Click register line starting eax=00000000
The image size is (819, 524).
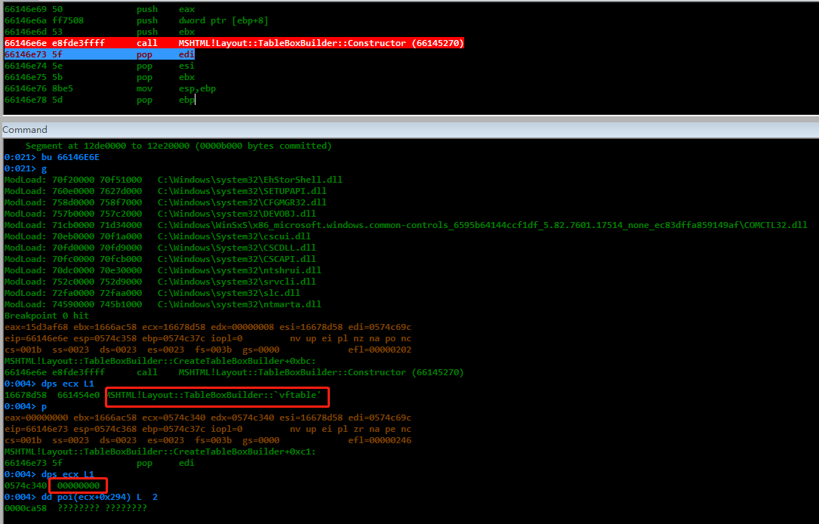pyautogui.click(x=208, y=418)
